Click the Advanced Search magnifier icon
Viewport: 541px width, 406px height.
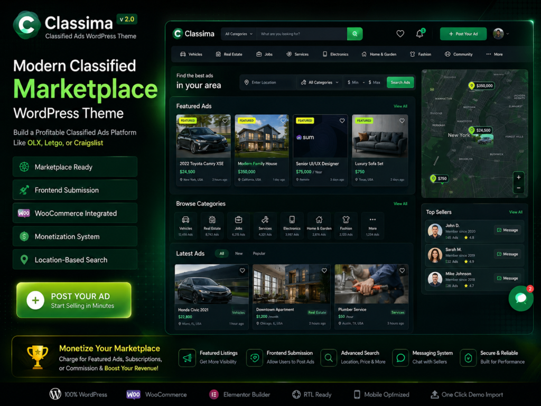click(329, 358)
